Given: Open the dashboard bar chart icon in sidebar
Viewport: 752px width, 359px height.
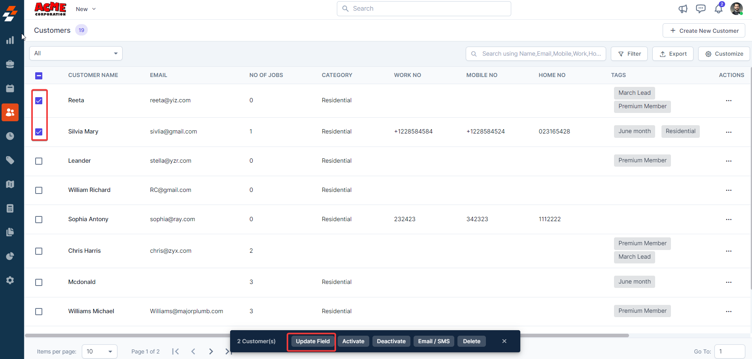Looking at the screenshot, I should coord(10,40).
